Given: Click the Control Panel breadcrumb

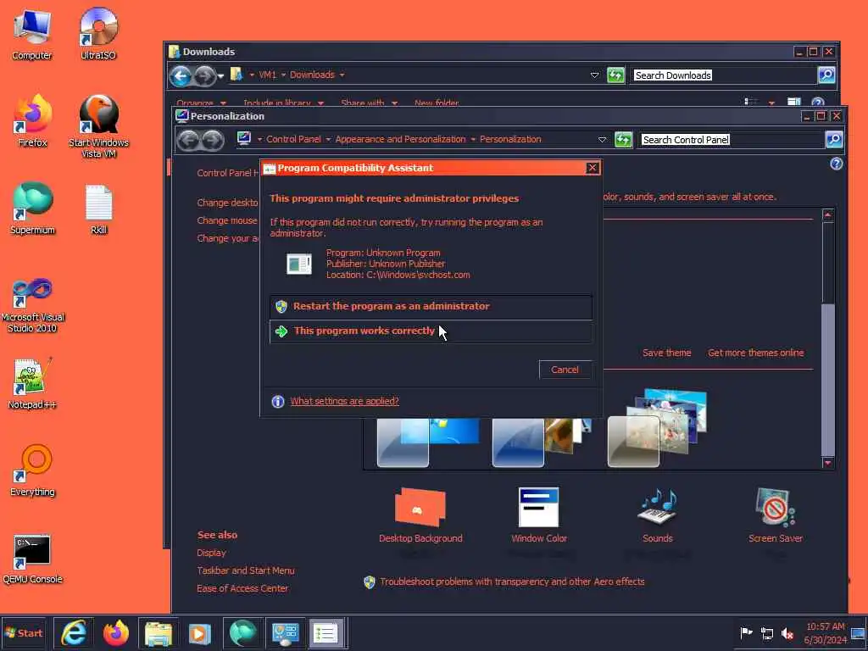Looking at the screenshot, I should click(293, 140).
